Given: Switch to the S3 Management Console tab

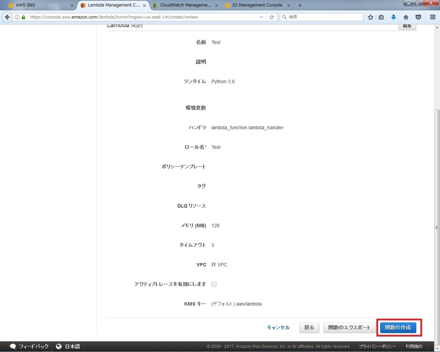Looking at the screenshot, I should coord(257,5).
